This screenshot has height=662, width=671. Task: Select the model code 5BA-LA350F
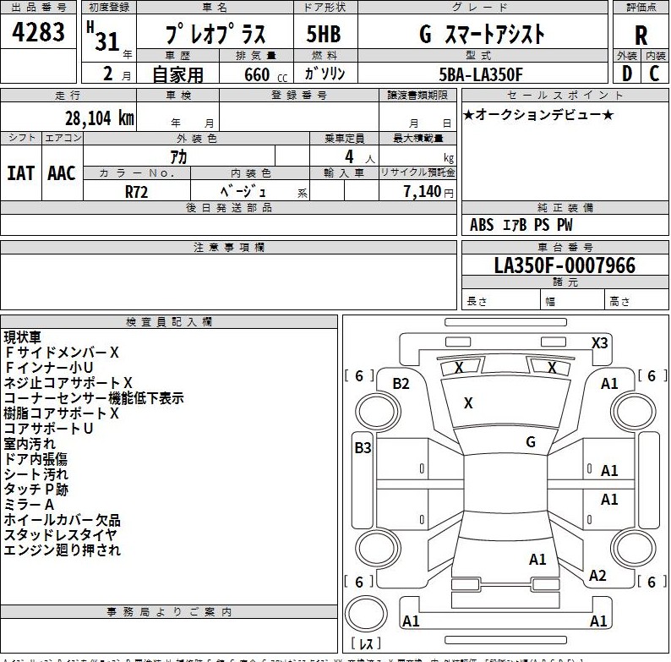pyautogui.click(x=481, y=74)
